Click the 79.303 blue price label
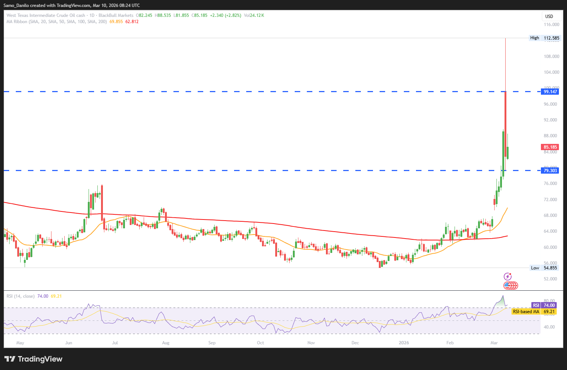The width and height of the screenshot is (567, 370). [550, 170]
